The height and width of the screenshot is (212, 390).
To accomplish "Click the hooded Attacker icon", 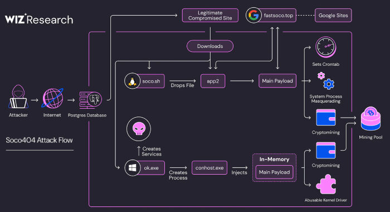I will pyautogui.click(x=18, y=97).
